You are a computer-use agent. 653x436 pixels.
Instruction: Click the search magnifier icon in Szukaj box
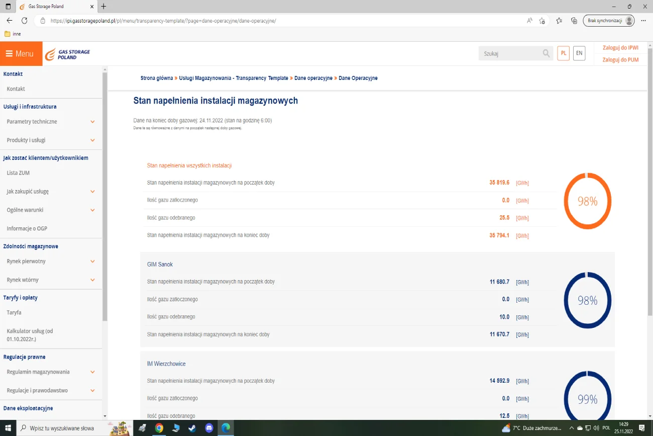[x=546, y=53]
